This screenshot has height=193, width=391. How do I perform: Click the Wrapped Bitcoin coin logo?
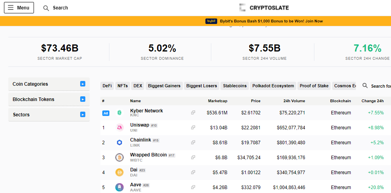click(x=119, y=158)
